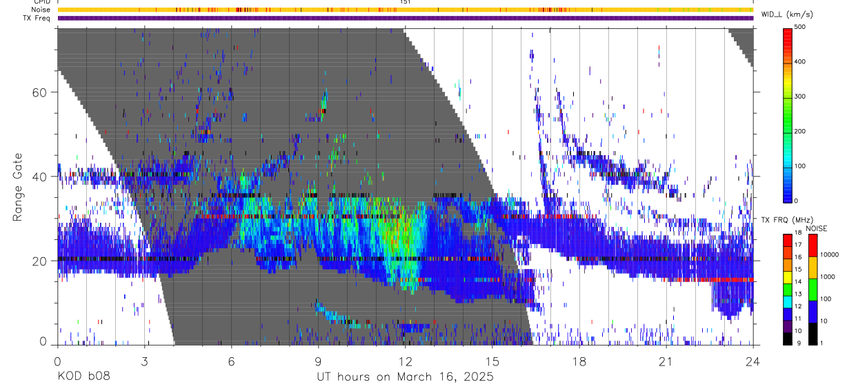This screenshot has width=847, height=391.
Task: Click the 'TX FRQ (MHz)' legend title
Action: [786, 219]
